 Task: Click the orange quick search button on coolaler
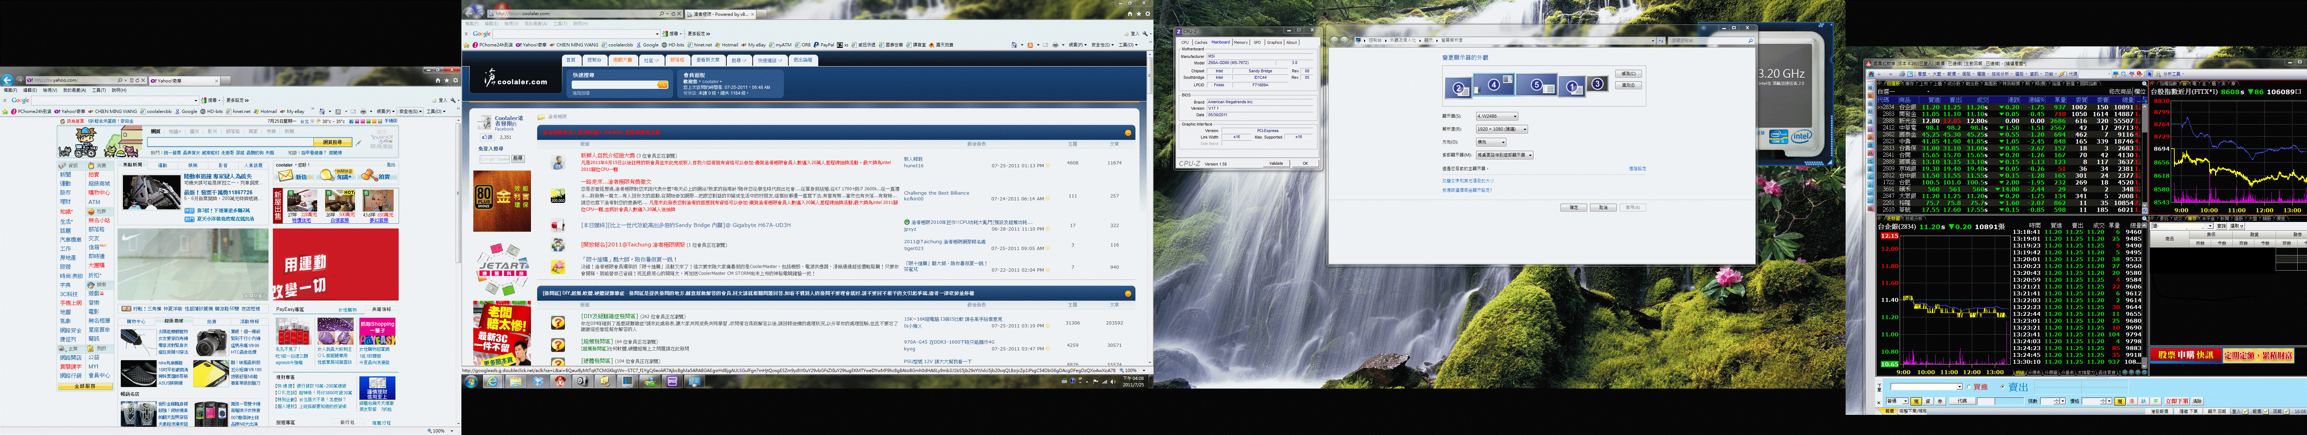click(663, 85)
